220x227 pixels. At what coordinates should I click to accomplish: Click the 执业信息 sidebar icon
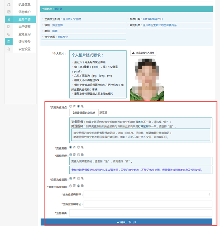[9, 4]
